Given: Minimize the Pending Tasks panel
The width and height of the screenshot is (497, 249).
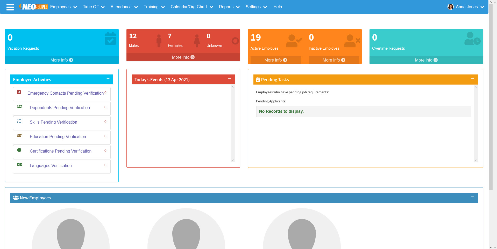Looking at the screenshot, I should pyautogui.click(x=472, y=79).
